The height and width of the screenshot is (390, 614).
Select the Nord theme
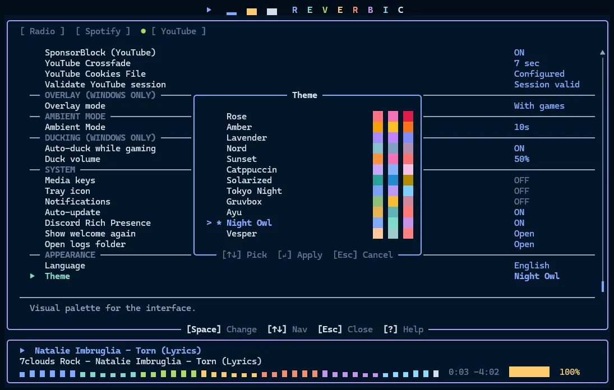[237, 148]
